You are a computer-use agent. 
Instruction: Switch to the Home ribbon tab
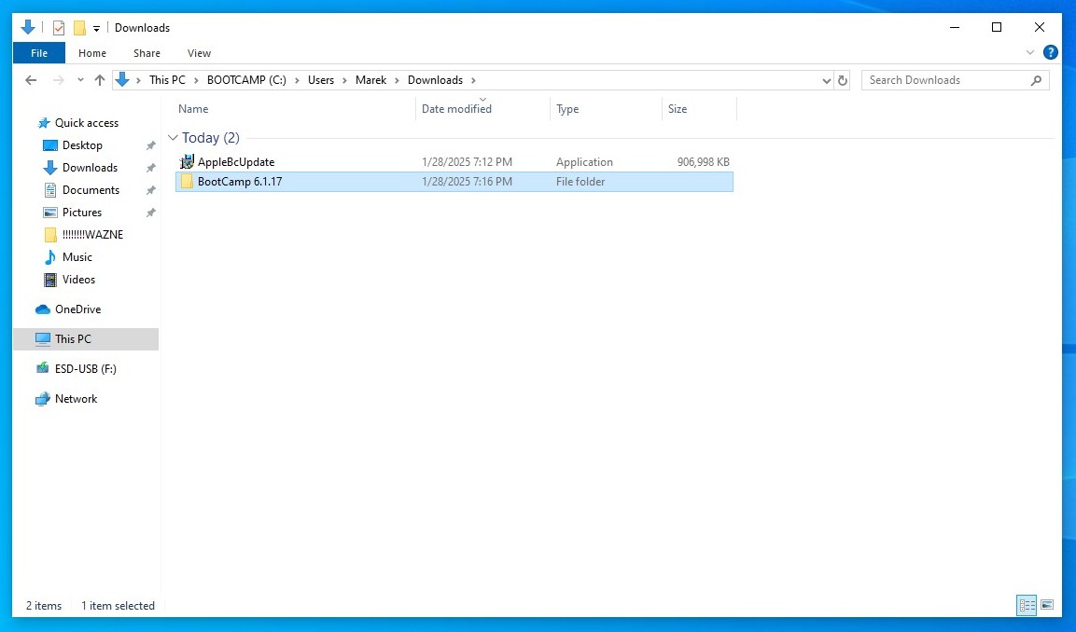[x=92, y=53]
